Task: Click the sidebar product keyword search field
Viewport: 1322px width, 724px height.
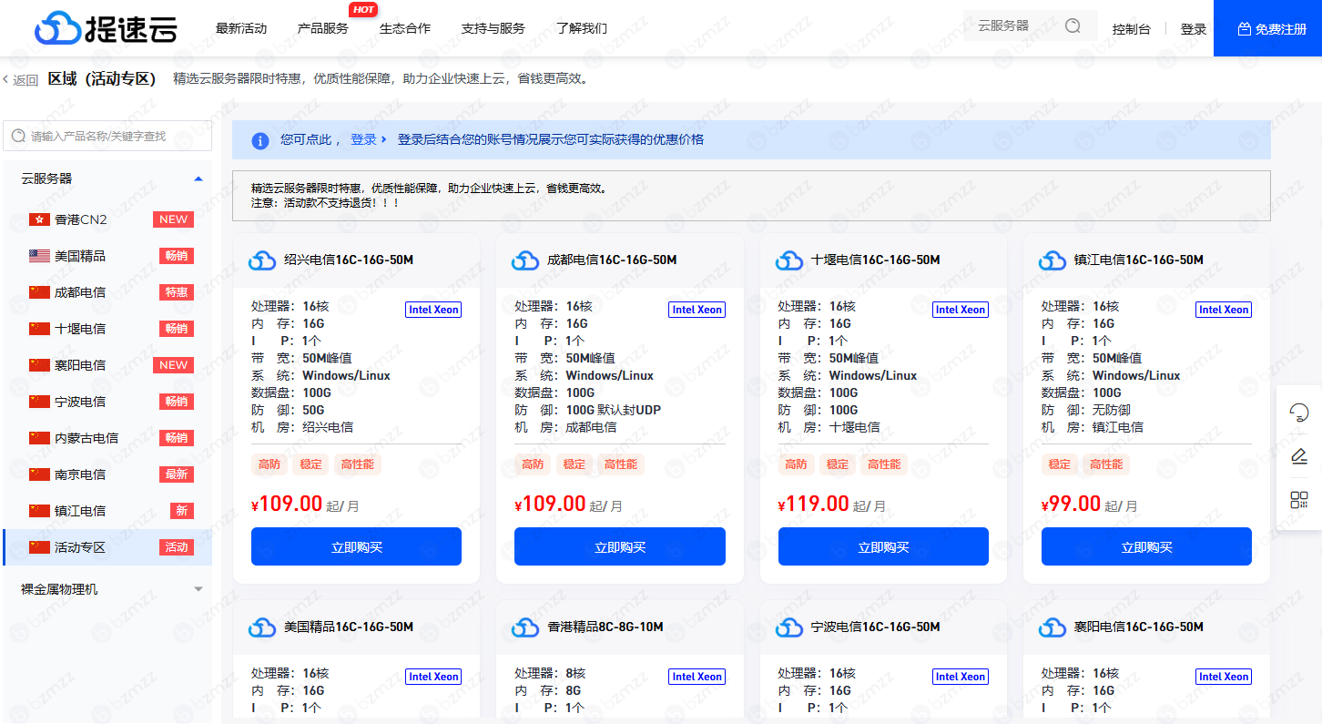Action: (107, 136)
